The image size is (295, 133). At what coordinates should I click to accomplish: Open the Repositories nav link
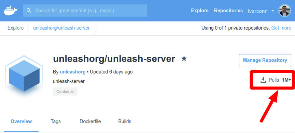pyautogui.click(x=228, y=11)
